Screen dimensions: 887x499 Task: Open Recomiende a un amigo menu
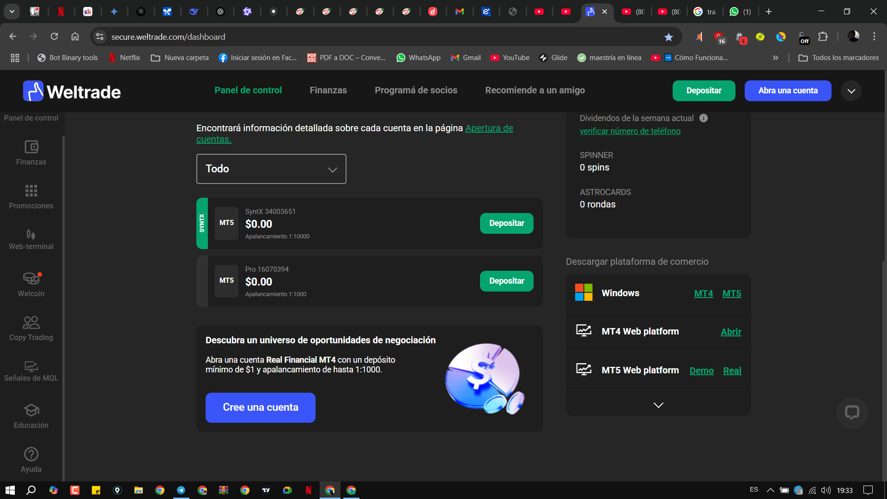point(535,90)
